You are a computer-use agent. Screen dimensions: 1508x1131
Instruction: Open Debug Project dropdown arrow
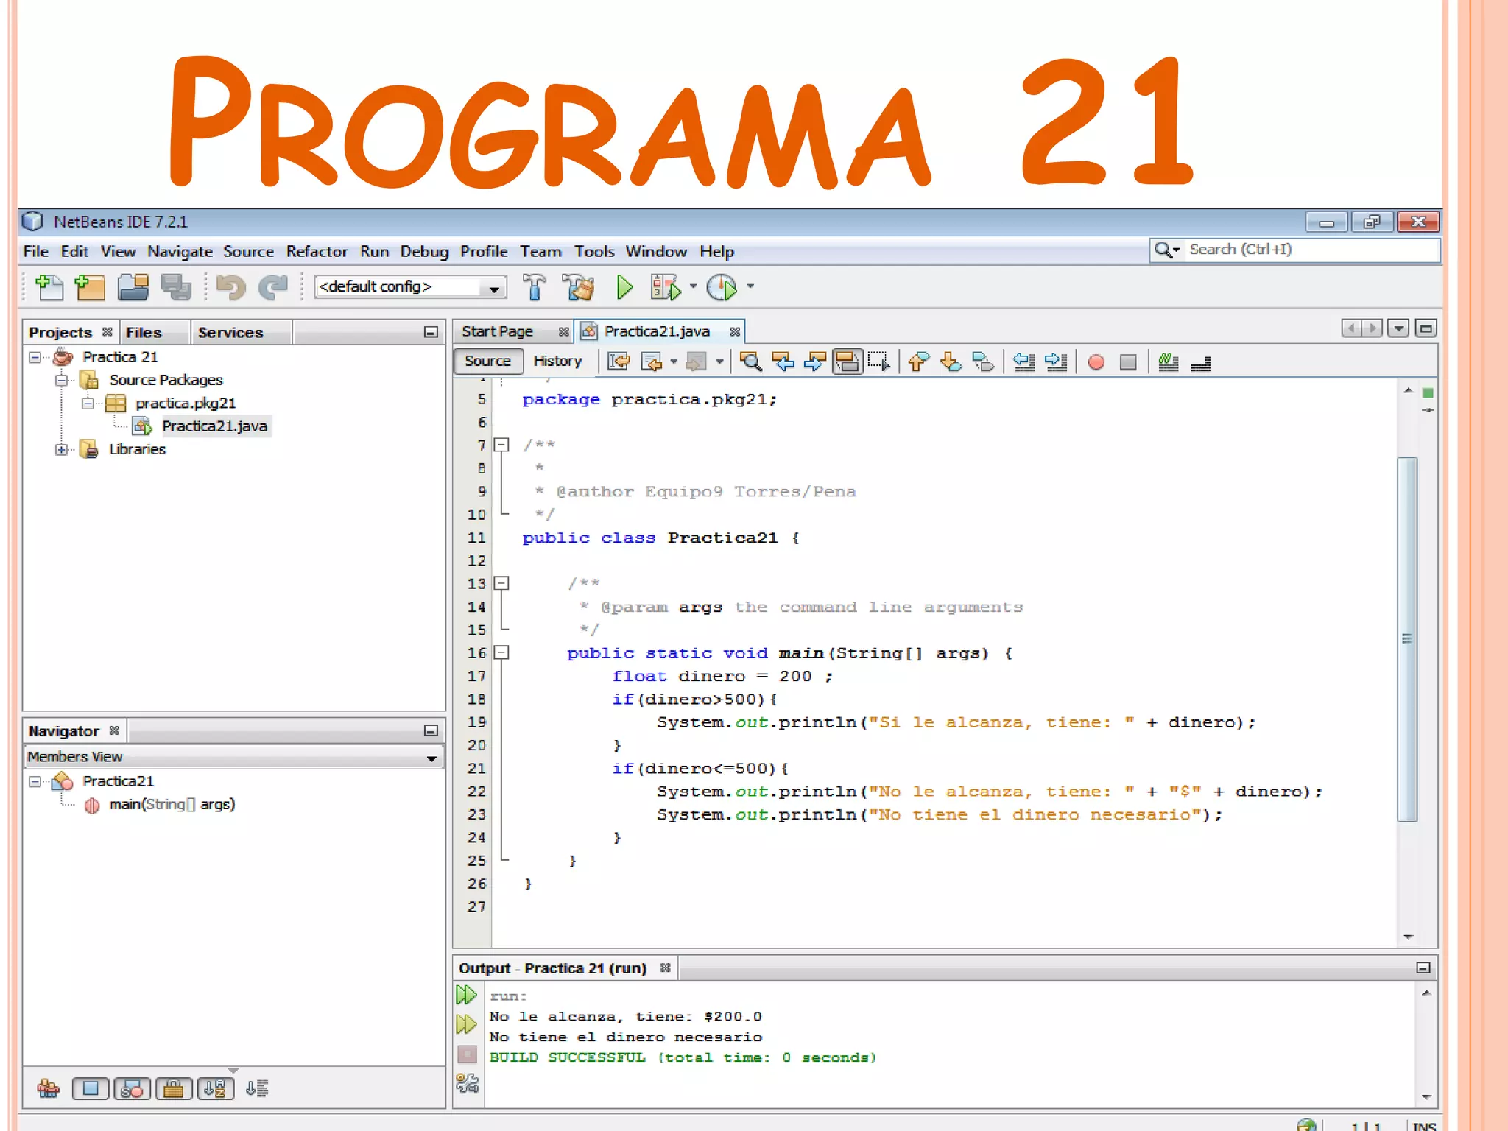click(693, 286)
